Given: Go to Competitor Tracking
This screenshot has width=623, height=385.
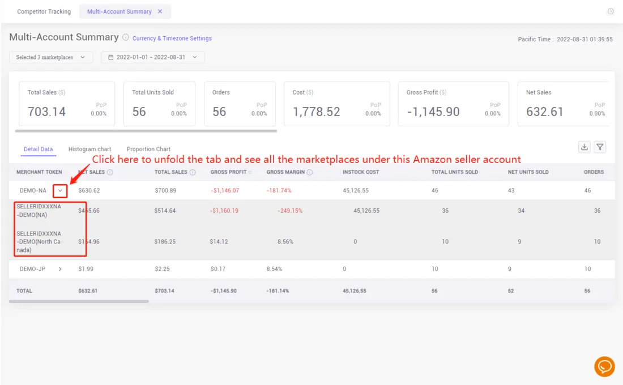Looking at the screenshot, I should 44,11.
